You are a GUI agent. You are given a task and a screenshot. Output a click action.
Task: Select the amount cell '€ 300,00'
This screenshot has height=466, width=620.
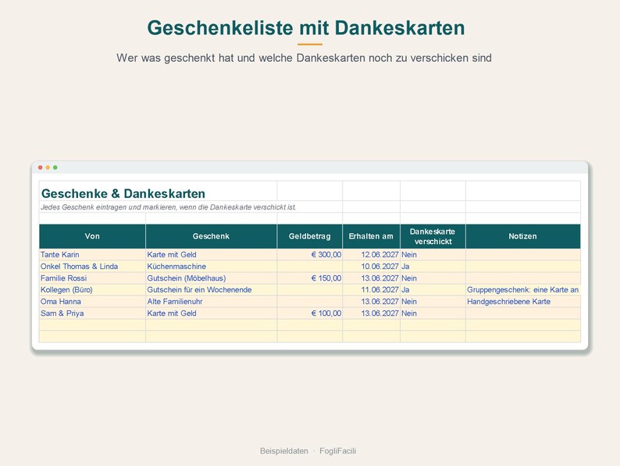tap(309, 255)
